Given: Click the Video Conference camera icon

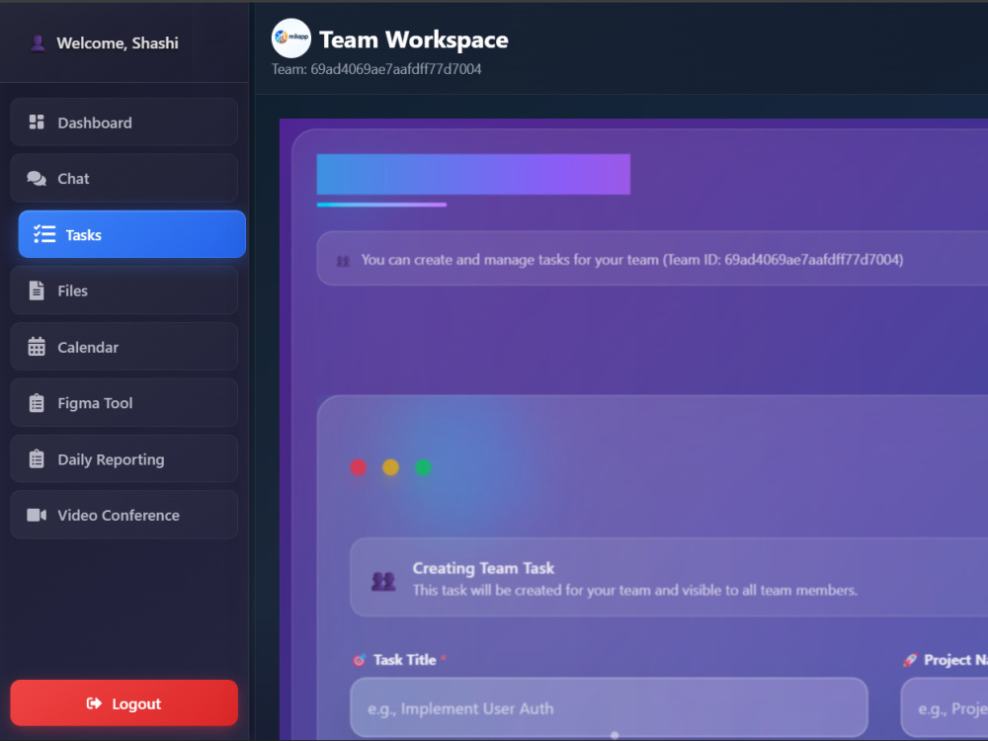Looking at the screenshot, I should point(37,515).
